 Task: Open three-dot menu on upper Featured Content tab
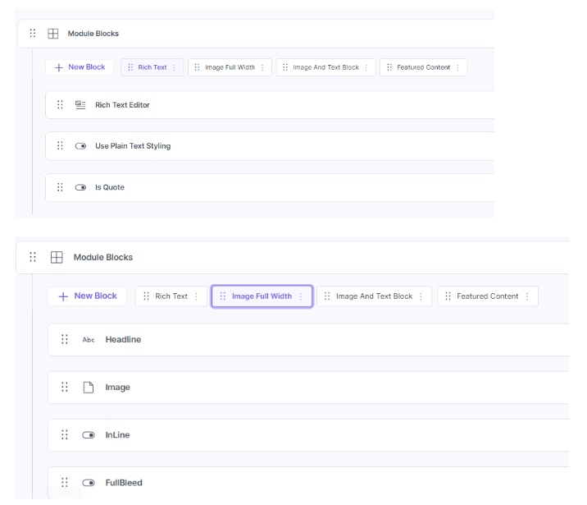coord(457,67)
